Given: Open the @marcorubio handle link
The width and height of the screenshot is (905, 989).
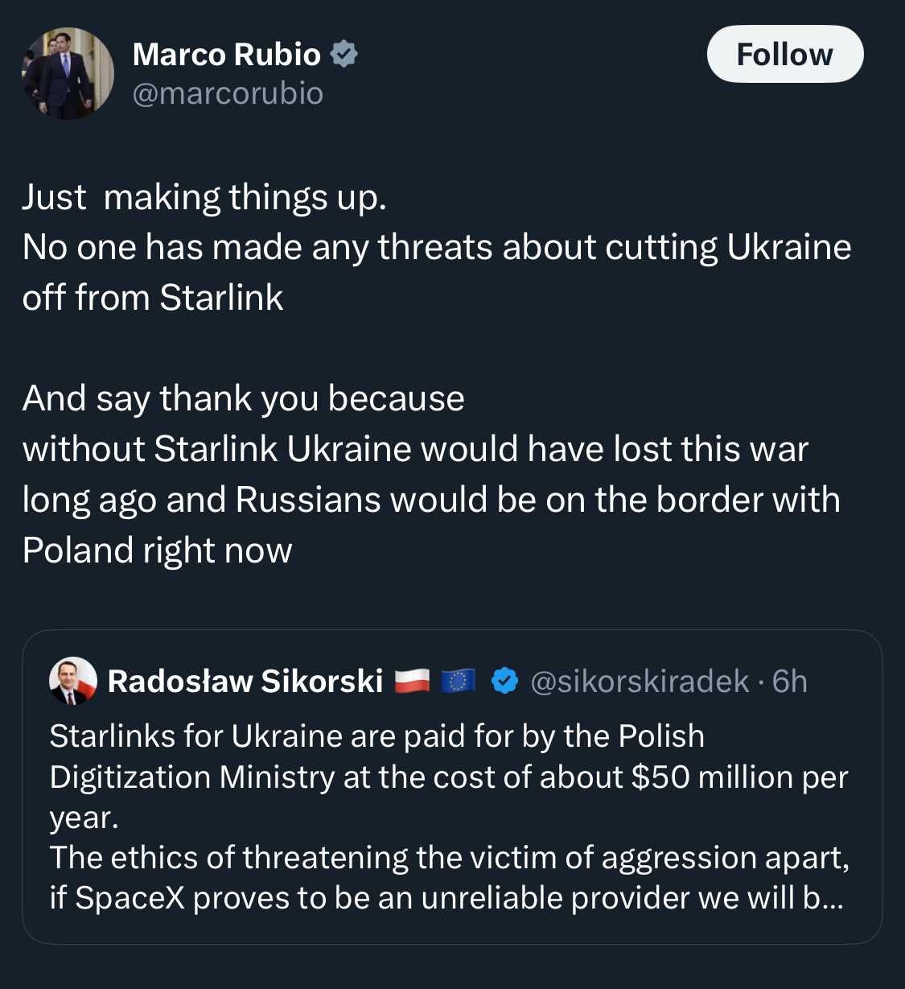Looking at the screenshot, I should pyautogui.click(x=228, y=93).
